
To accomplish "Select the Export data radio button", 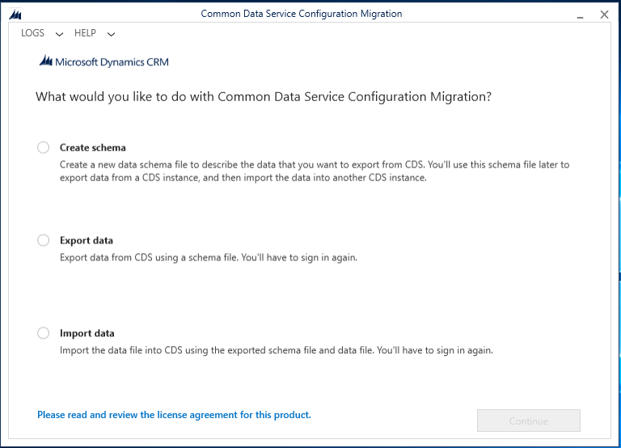I will (43, 240).
